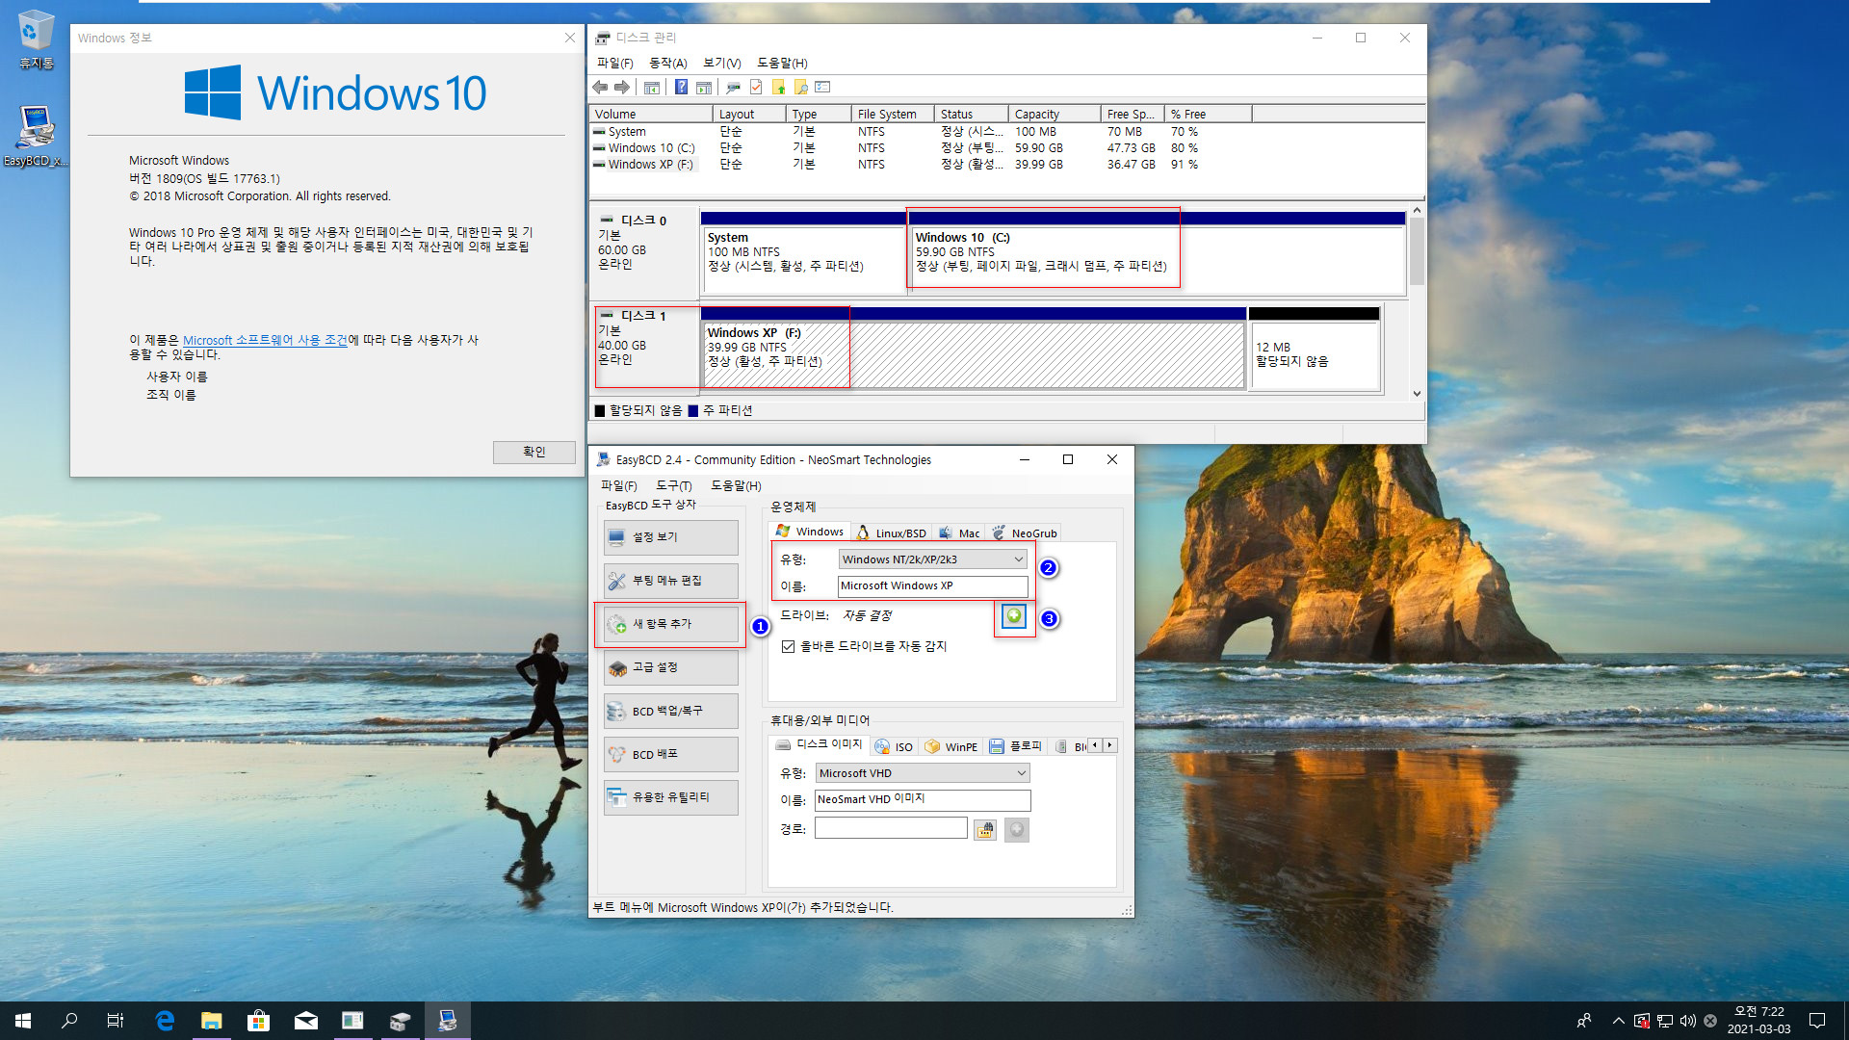
Task: Open Microsoft 소프트웨어 사용 조건 link
Action: [265, 340]
